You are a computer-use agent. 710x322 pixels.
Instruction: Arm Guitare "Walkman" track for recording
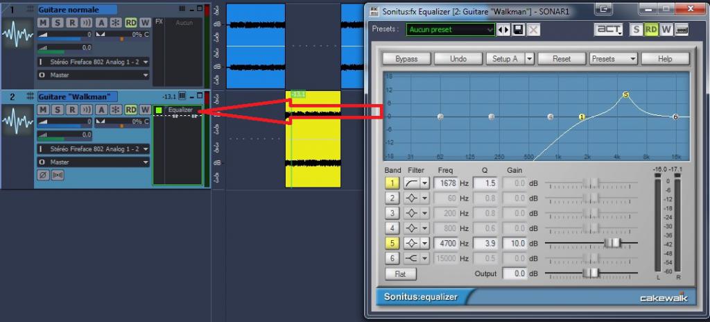click(71, 110)
